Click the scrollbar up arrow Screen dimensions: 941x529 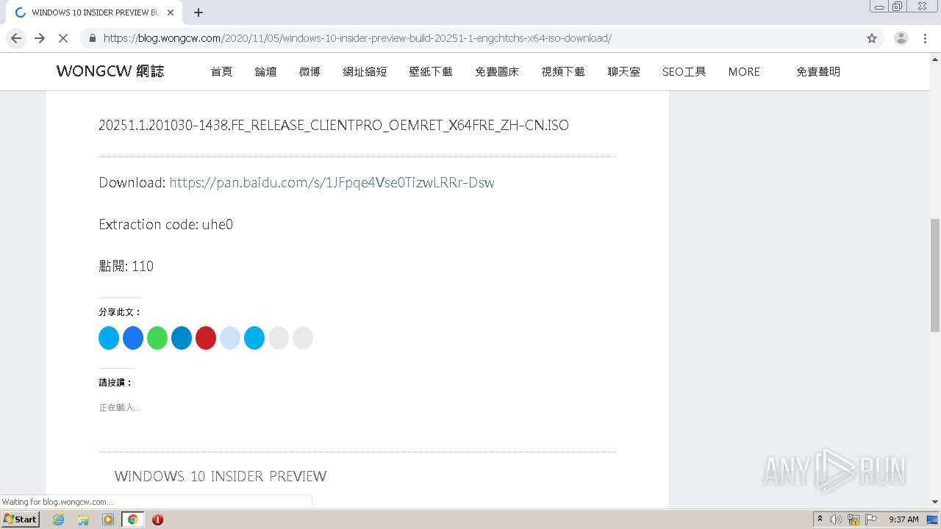[935, 59]
